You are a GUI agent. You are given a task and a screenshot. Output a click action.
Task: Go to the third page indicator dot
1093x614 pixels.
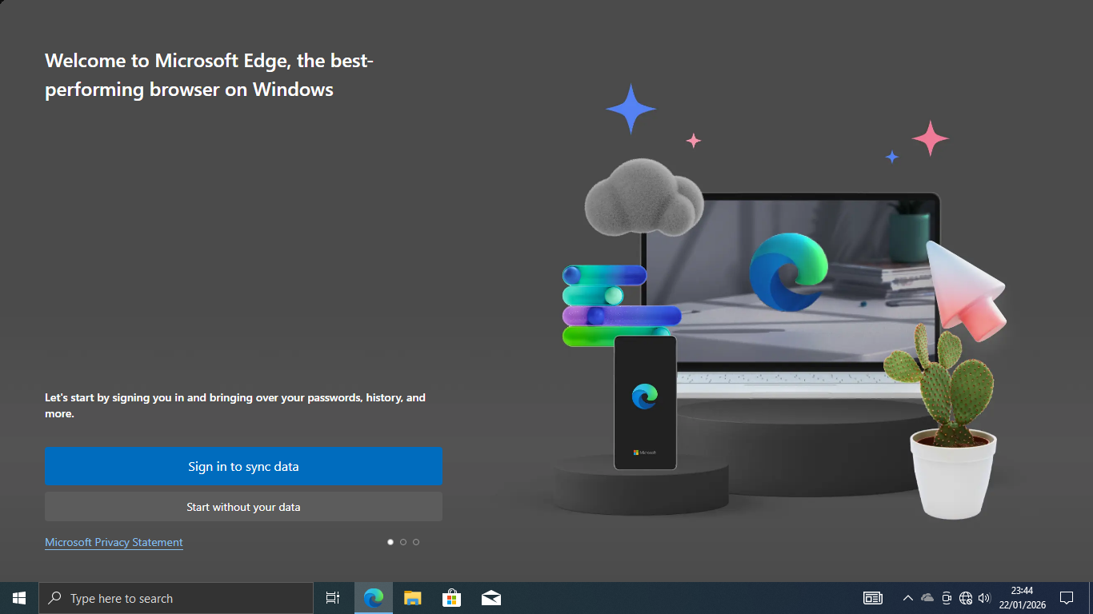pyautogui.click(x=416, y=542)
